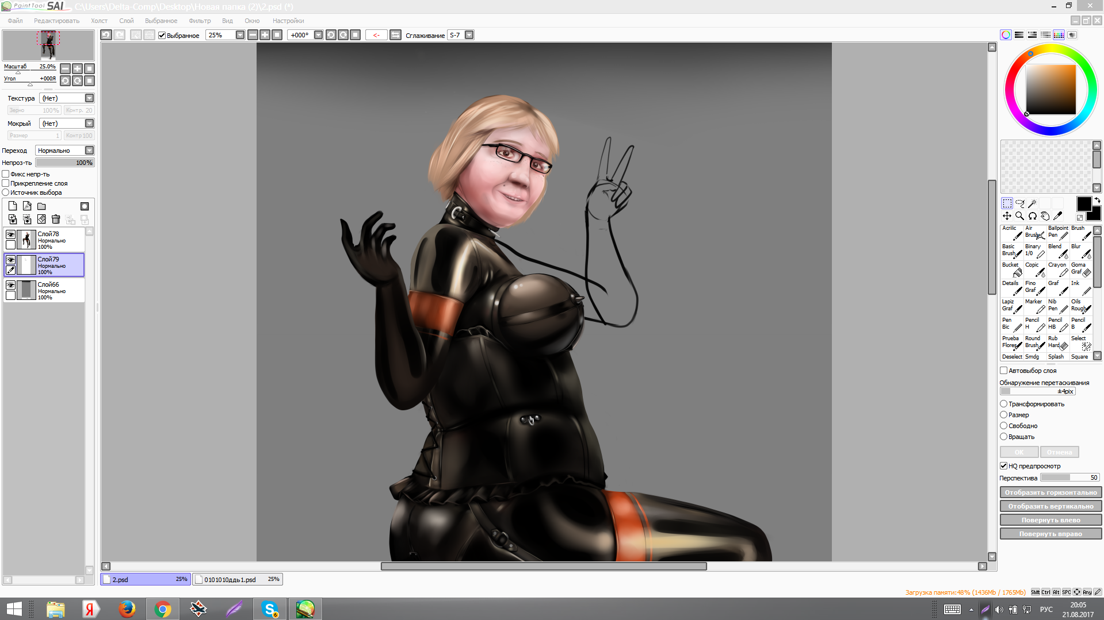This screenshot has width=1104, height=620.
Task: Create a new layer folder
Action: coord(41,206)
